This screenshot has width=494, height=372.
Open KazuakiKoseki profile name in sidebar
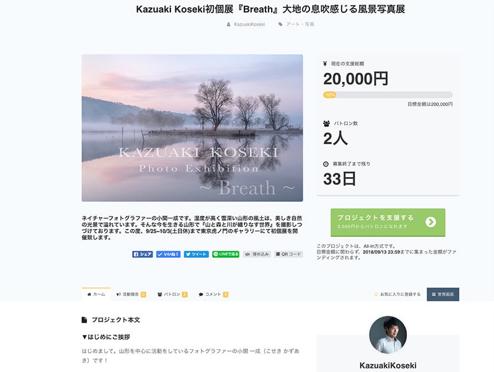(x=388, y=365)
